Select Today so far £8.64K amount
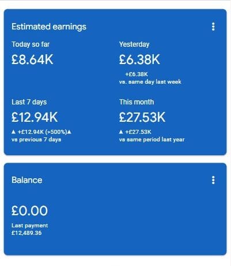The width and height of the screenshot is (231, 266). click(32, 59)
